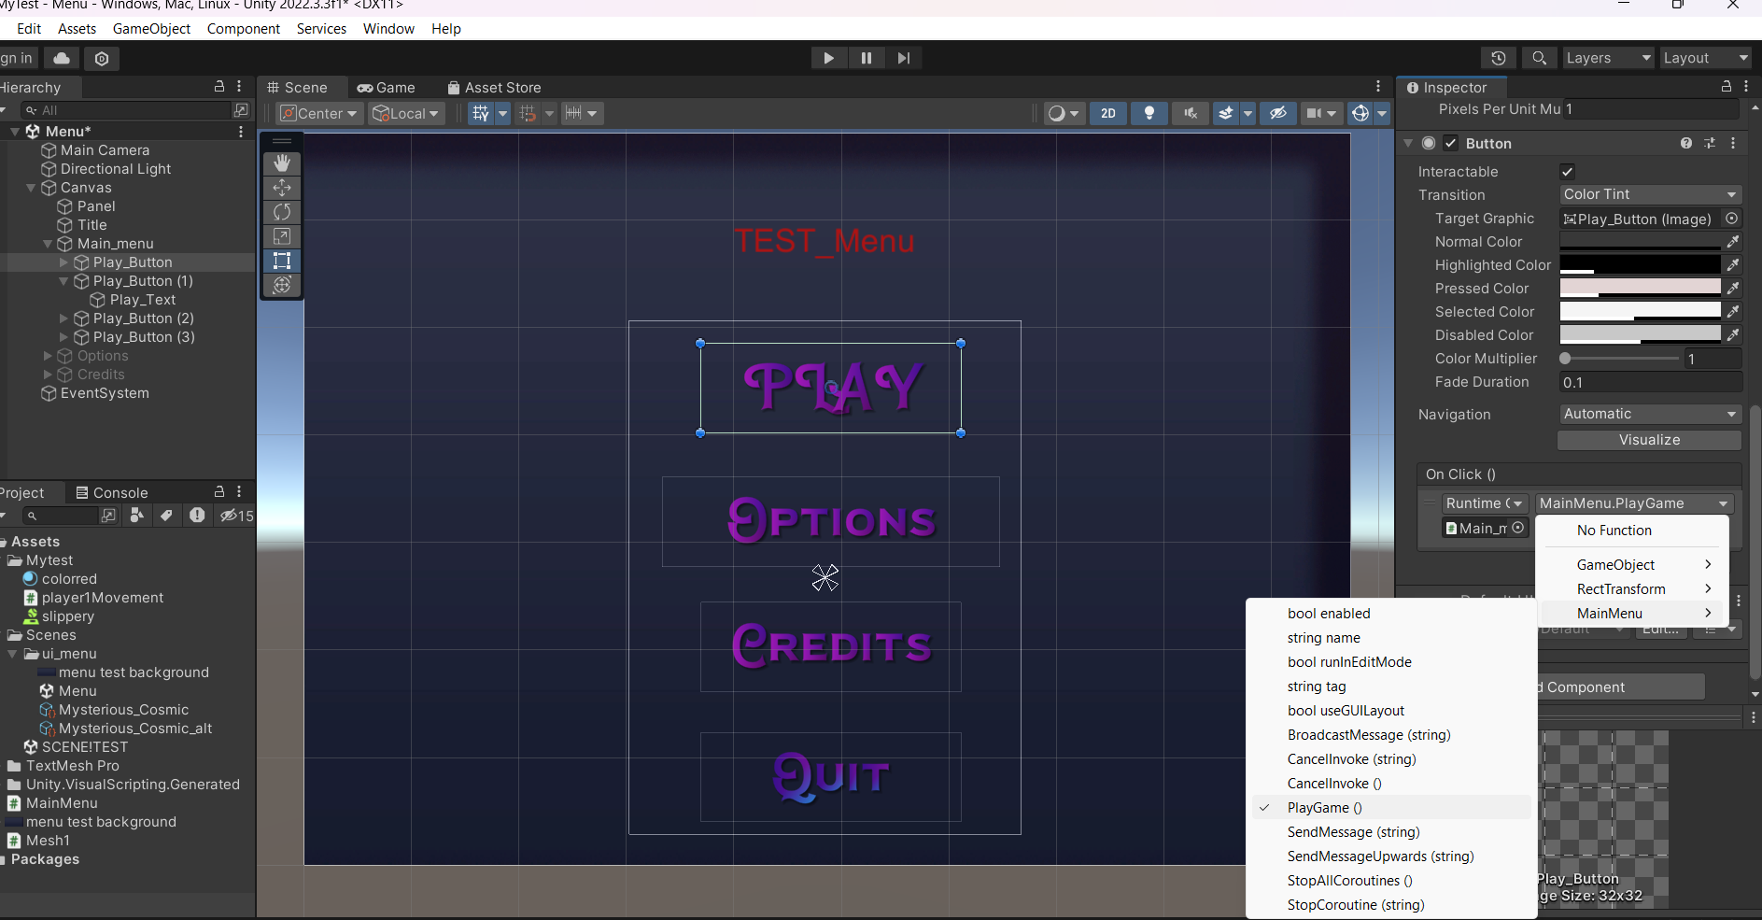Open the Layout dropdown
Screen dimensions: 1762x920
pos(1706,58)
